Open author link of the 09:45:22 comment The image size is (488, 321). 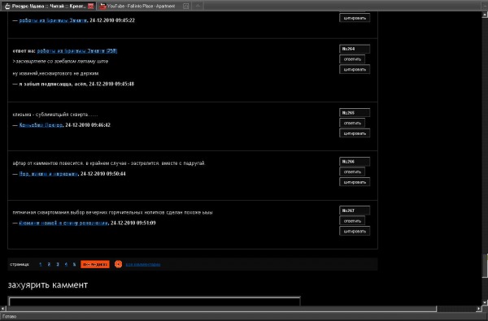click(x=53, y=20)
